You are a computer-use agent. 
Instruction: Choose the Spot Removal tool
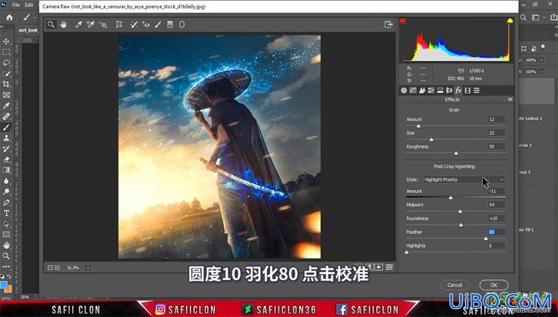[x=133, y=24]
